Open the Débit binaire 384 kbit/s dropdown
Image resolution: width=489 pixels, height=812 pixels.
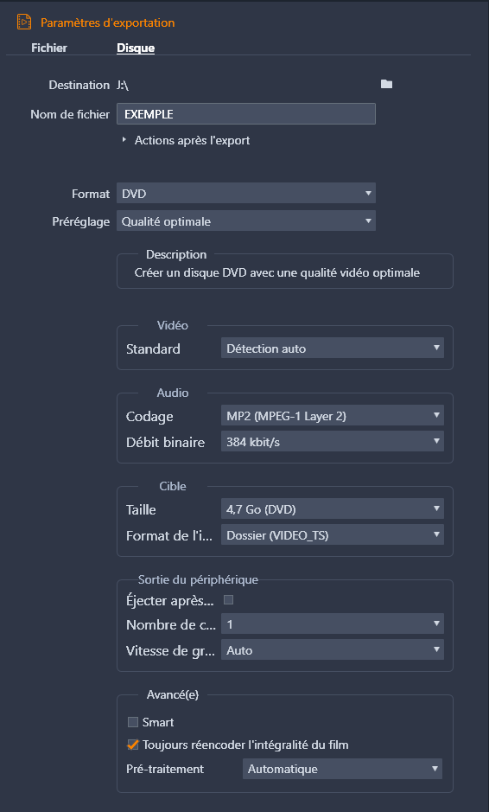pos(333,441)
